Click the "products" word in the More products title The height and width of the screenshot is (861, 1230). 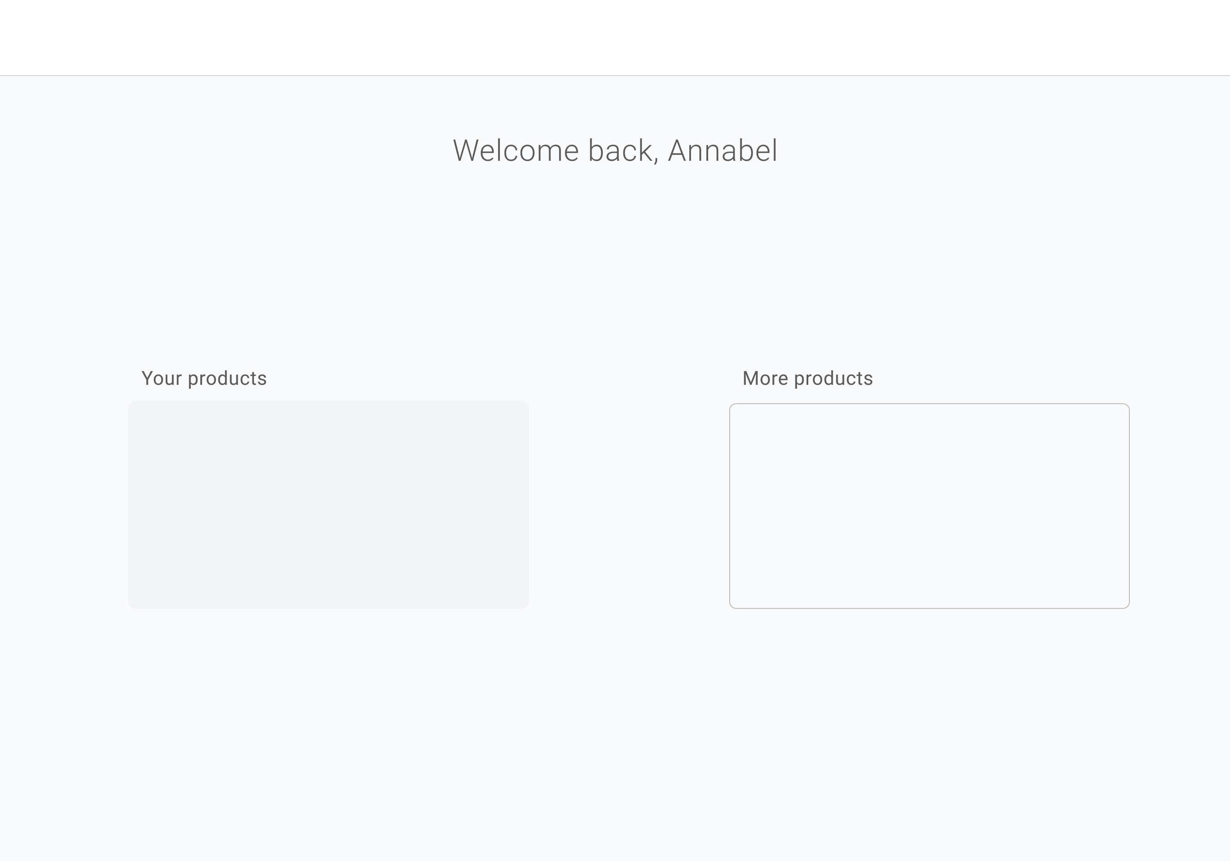pos(833,378)
